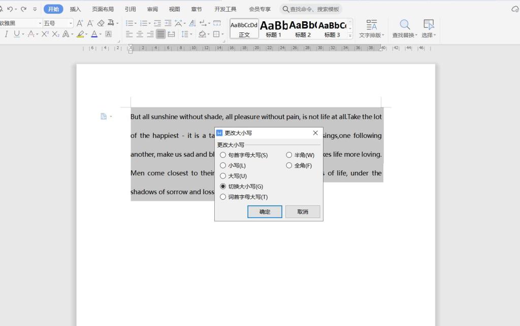Click the italic formatting icon
The width and height of the screenshot is (520, 326).
point(7,34)
